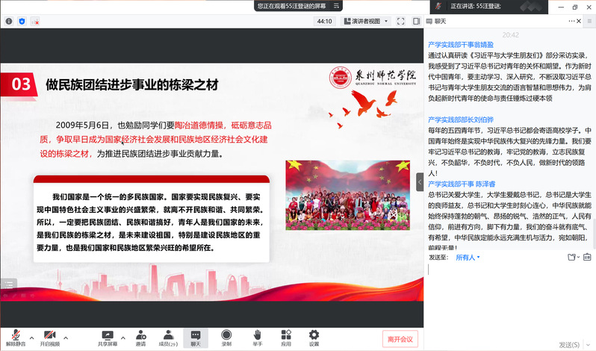Image resolution: width=596 pixels, height=351 pixels.
Task: Turn on the camera (开启视频)
Action: (49, 337)
